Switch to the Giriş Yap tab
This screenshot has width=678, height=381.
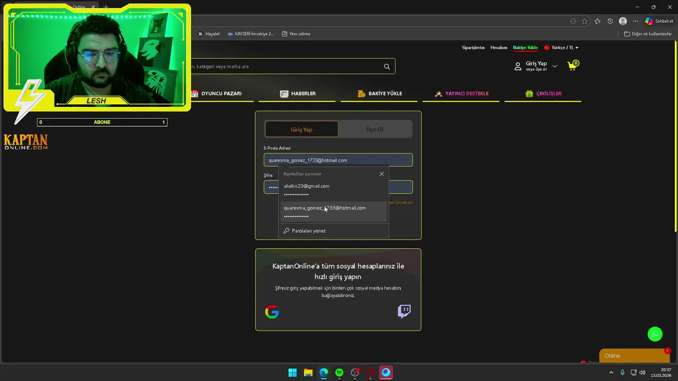[301, 129]
